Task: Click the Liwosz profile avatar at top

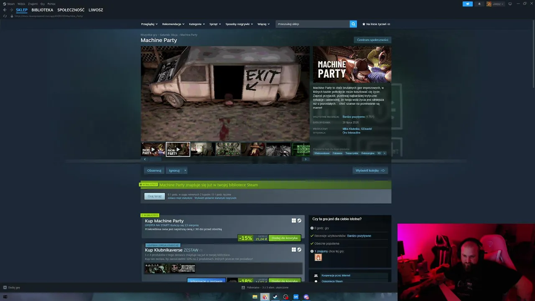Action: click(x=489, y=4)
